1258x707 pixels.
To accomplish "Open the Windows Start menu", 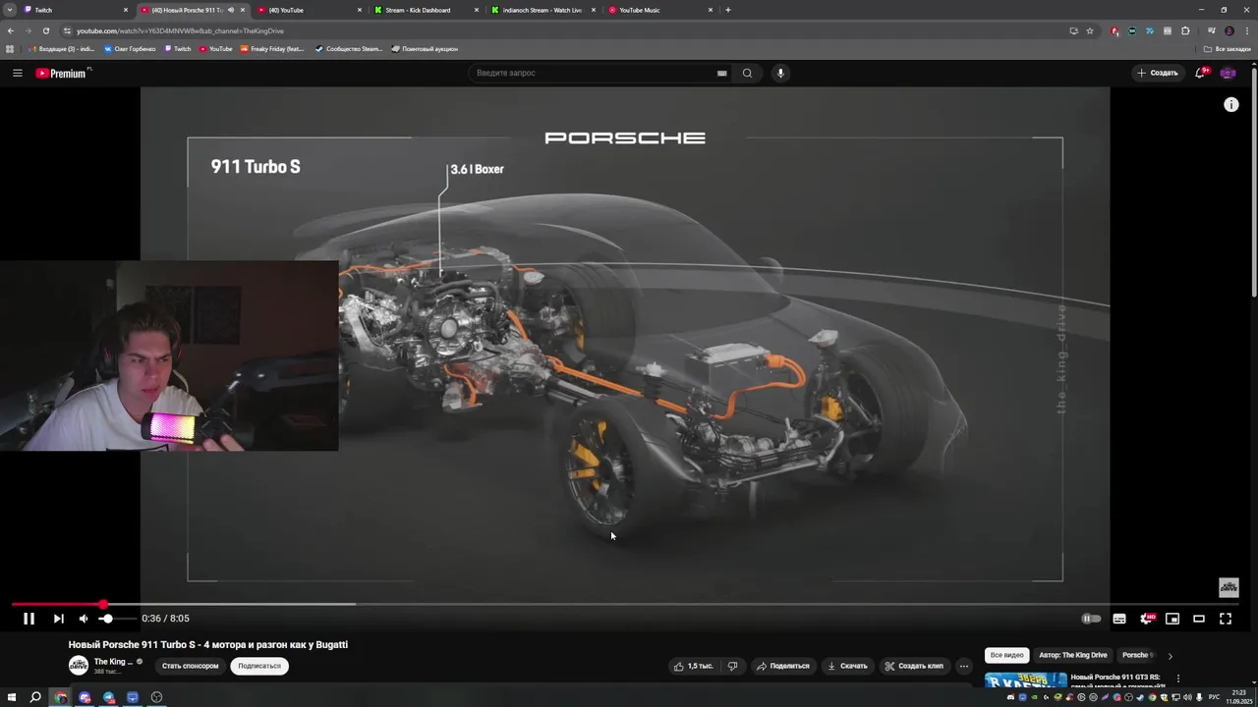I will click(11, 697).
